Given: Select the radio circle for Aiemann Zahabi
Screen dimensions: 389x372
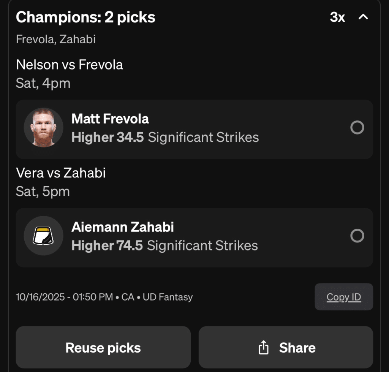Looking at the screenshot, I should [357, 236].
